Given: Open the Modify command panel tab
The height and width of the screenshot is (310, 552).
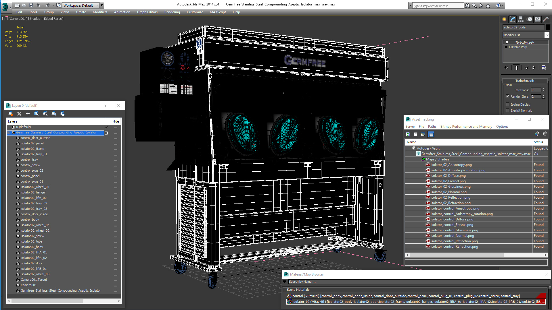Looking at the screenshot, I should pos(513,19).
